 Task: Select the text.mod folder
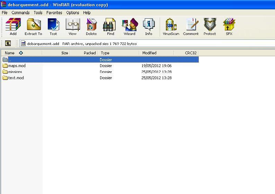point(16,78)
